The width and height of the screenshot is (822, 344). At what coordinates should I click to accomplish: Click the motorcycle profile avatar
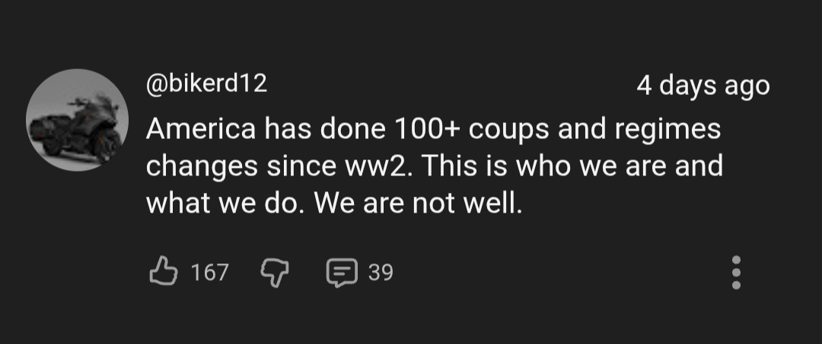pyautogui.click(x=77, y=120)
